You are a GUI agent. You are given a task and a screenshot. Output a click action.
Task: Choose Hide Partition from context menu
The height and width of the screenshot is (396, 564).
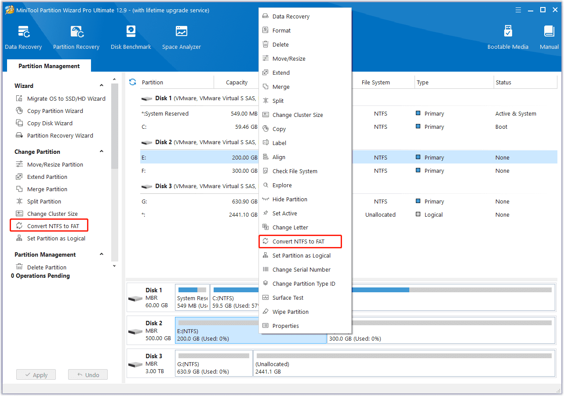[x=305, y=199]
